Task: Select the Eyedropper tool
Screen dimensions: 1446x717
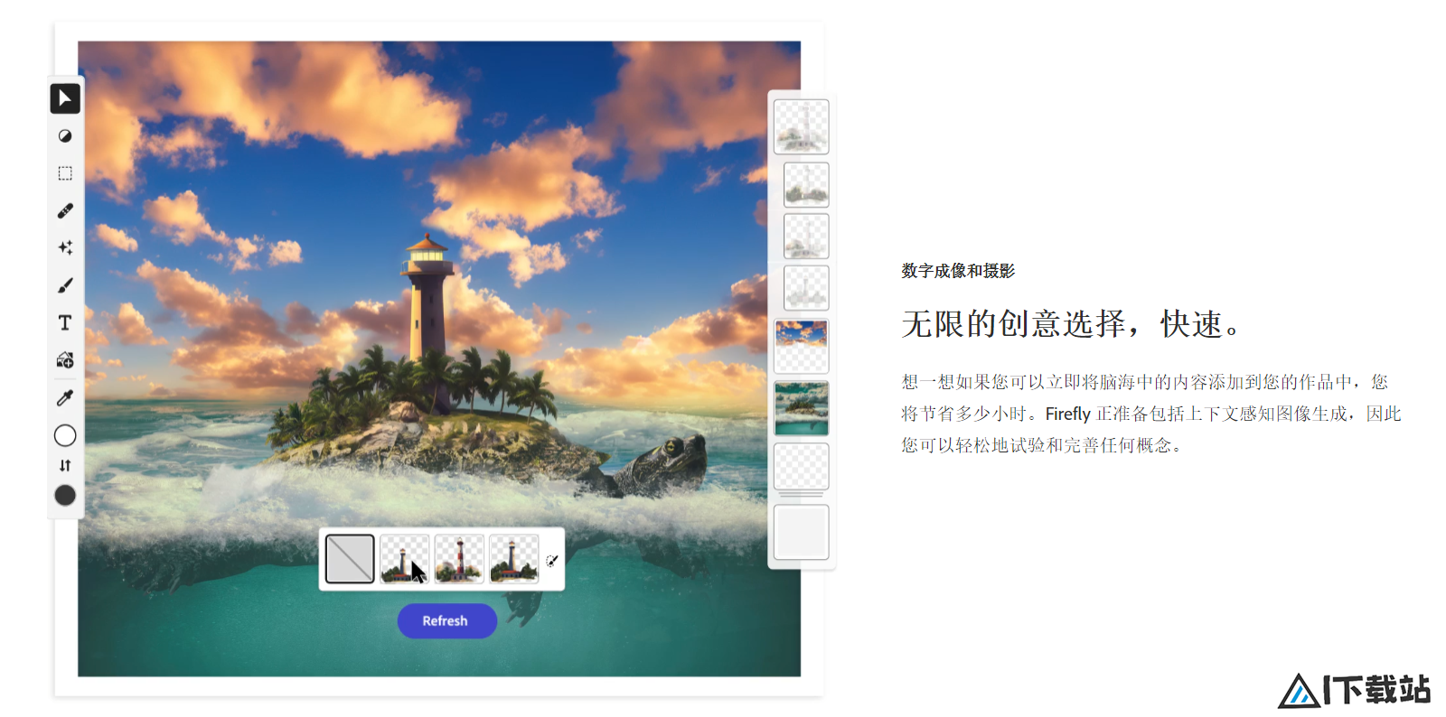Action: point(65,397)
